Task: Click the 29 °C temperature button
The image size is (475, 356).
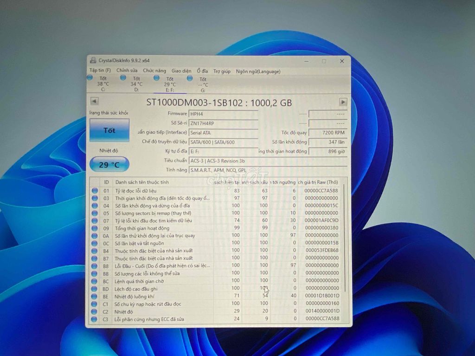Action: pyautogui.click(x=109, y=165)
